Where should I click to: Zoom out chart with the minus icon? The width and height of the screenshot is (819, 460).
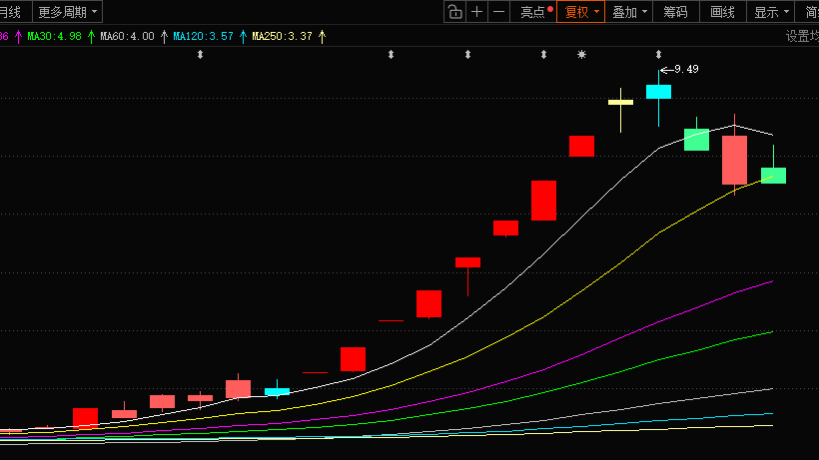point(498,11)
